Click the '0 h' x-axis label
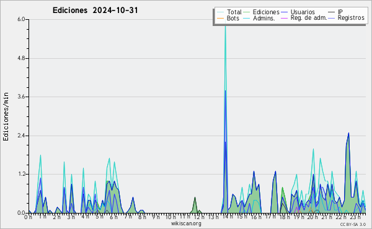The image size is (372, 229). tap(28, 217)
